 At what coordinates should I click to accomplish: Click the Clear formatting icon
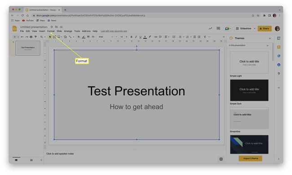(205, 37)
